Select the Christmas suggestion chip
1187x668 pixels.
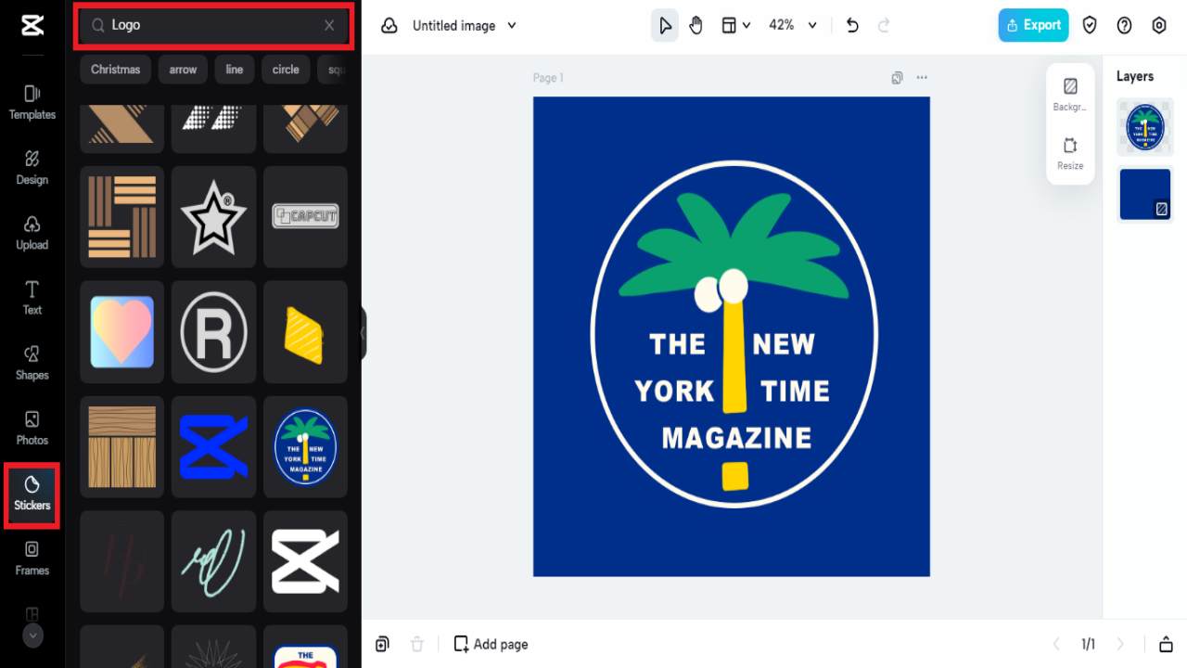click(116, 70)
